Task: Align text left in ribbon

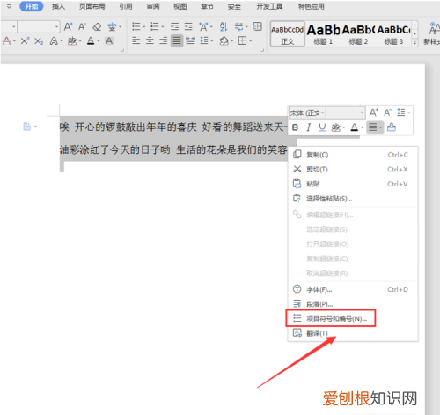Action: pos(136,40)
